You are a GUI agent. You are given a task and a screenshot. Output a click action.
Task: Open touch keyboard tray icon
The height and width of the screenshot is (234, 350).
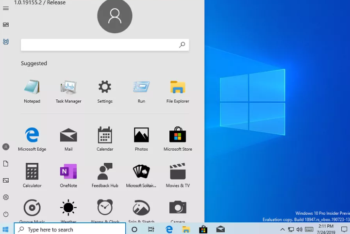tap(309, 229)
